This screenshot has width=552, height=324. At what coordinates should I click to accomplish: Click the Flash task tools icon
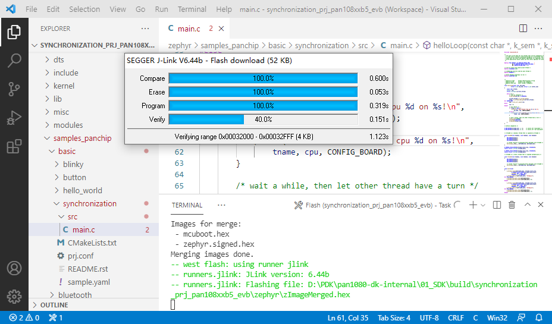pyautogui.click(x=298, y=205)
